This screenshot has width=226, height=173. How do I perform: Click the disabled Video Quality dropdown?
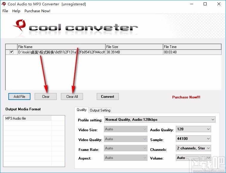pos(126,139)
